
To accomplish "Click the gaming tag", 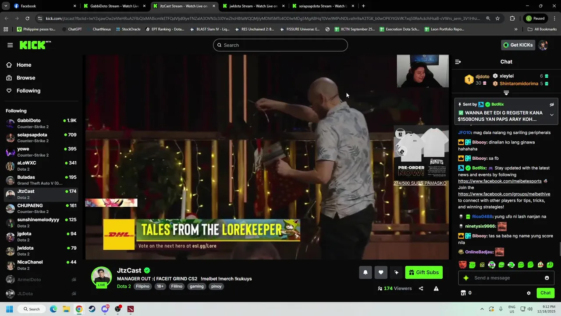I will pos(196,286).
